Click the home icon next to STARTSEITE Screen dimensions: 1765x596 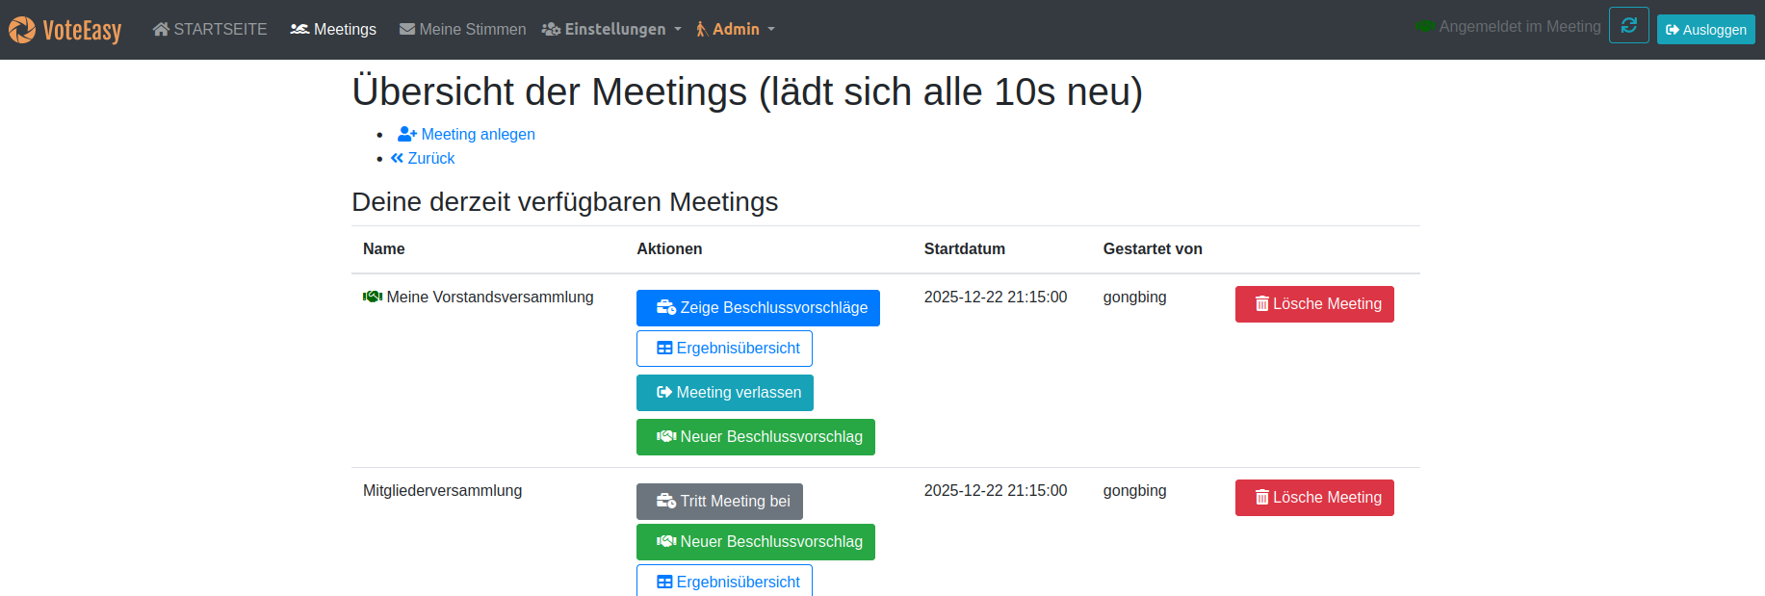160,29
